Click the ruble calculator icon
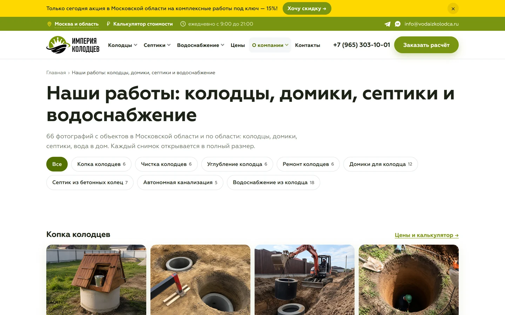Image resolution: width=505 pixels, height=315 pixels. tap(108, 24)
